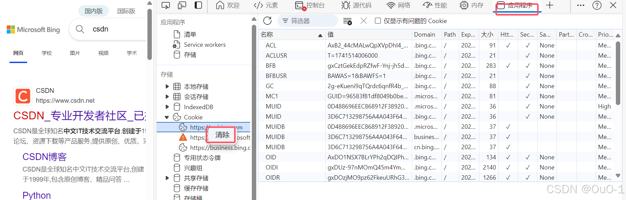Open DevTools help icon
Image resolution: width=626 pixels, height=200 pixels.
tap(597, 5)
